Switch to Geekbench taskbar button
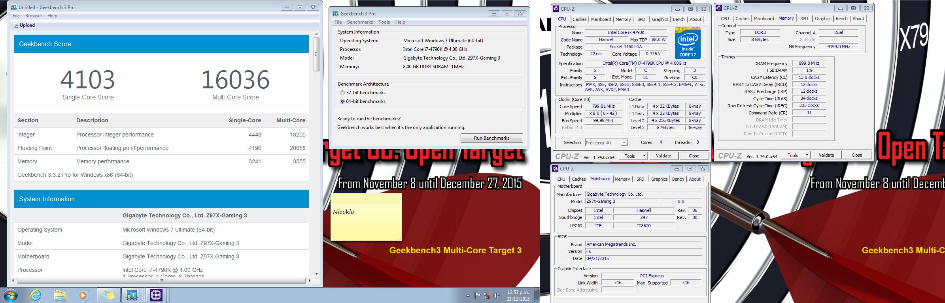945x303 pixels. click(x=132, y=295)
